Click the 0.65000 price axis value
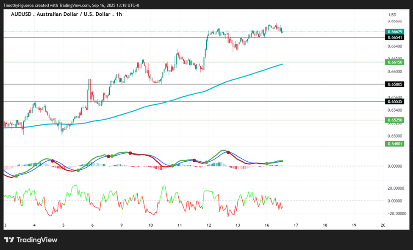The width and height of the screenshot is (413, 250). [x=395, y=136]
